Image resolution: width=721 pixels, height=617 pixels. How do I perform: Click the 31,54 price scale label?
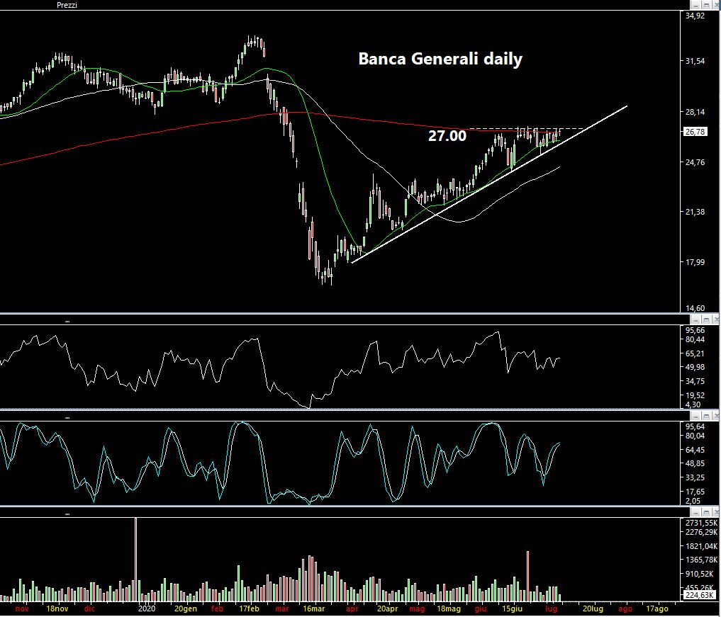pyautogui.click(x=695, y=61)
